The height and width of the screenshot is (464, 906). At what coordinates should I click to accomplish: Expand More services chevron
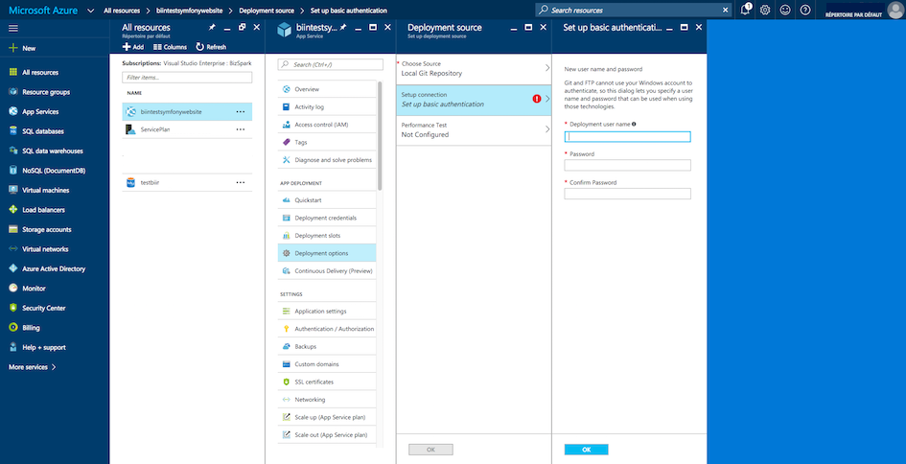tap(54, 367)
